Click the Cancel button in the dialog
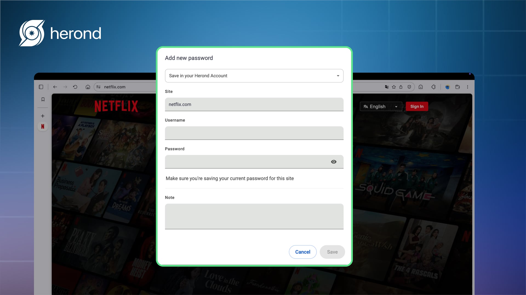526x295 pixels. click(303, 252)
